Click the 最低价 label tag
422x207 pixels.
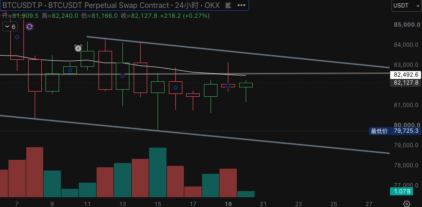[x=379, y=131]
